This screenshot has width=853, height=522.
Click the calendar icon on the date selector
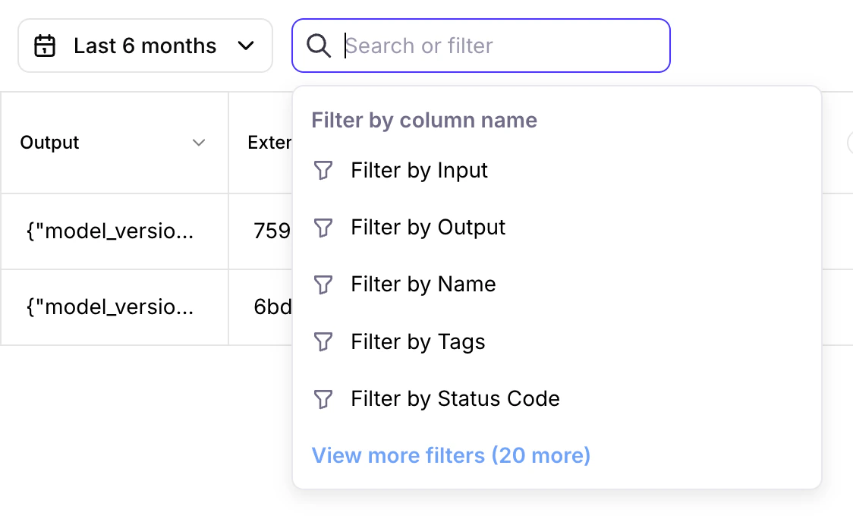[x=45, y=46]
